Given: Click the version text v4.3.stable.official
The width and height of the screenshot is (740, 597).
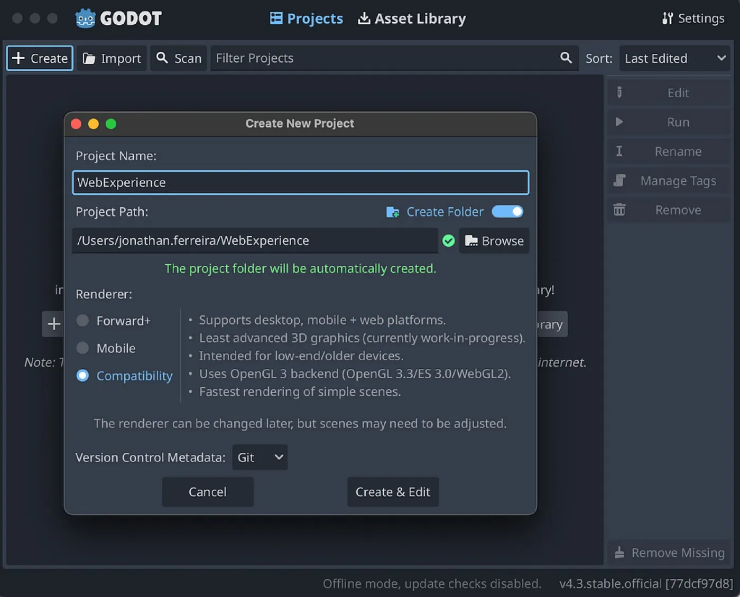Looking at the screenshot, I should click(x=646, y=584).
